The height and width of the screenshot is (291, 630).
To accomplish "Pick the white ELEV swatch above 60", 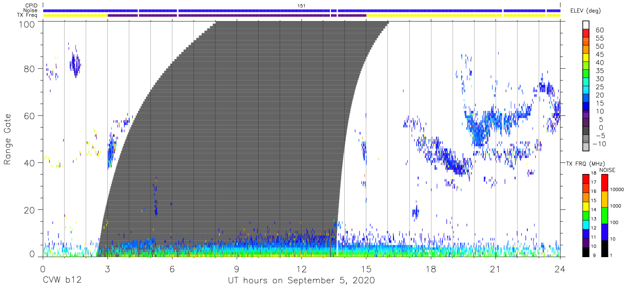I will point(586,25).
